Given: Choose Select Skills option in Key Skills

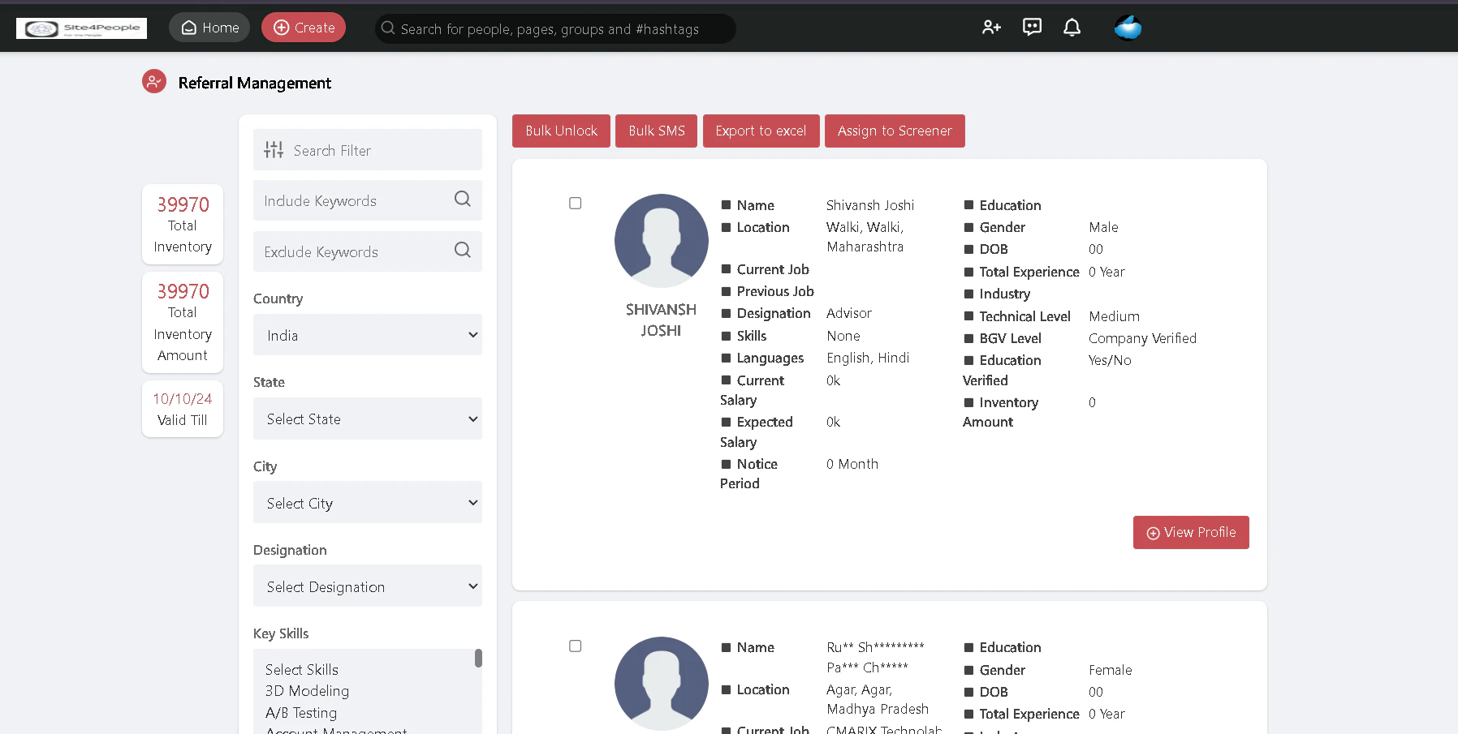Looking at the screenshot, I should click(x=302, y=669).
